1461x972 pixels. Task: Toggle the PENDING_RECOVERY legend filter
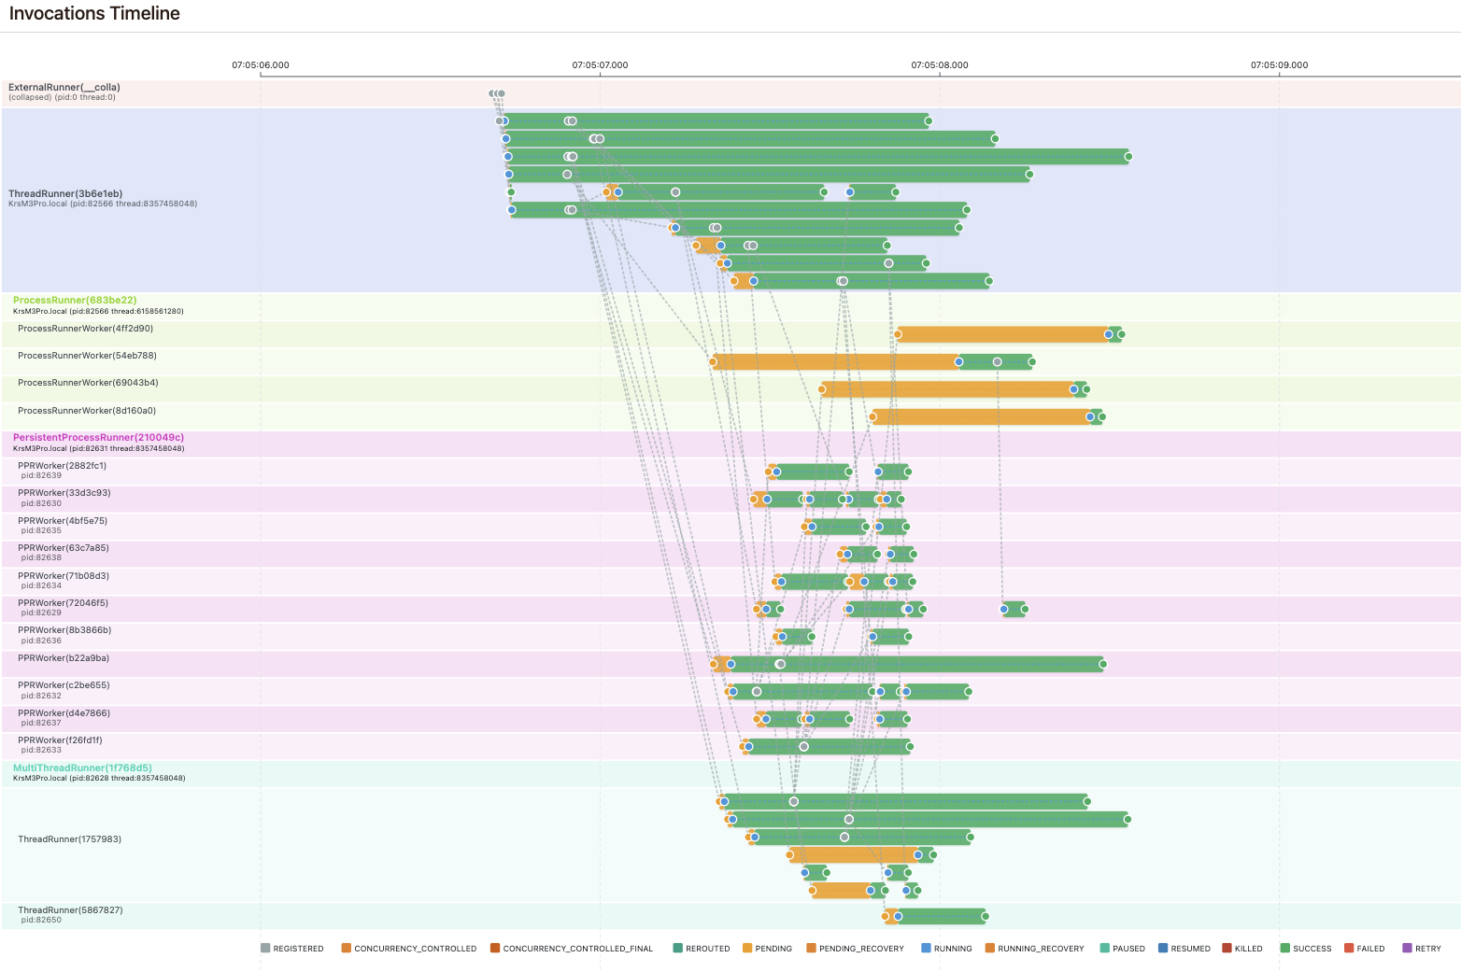tap(812, 949)
